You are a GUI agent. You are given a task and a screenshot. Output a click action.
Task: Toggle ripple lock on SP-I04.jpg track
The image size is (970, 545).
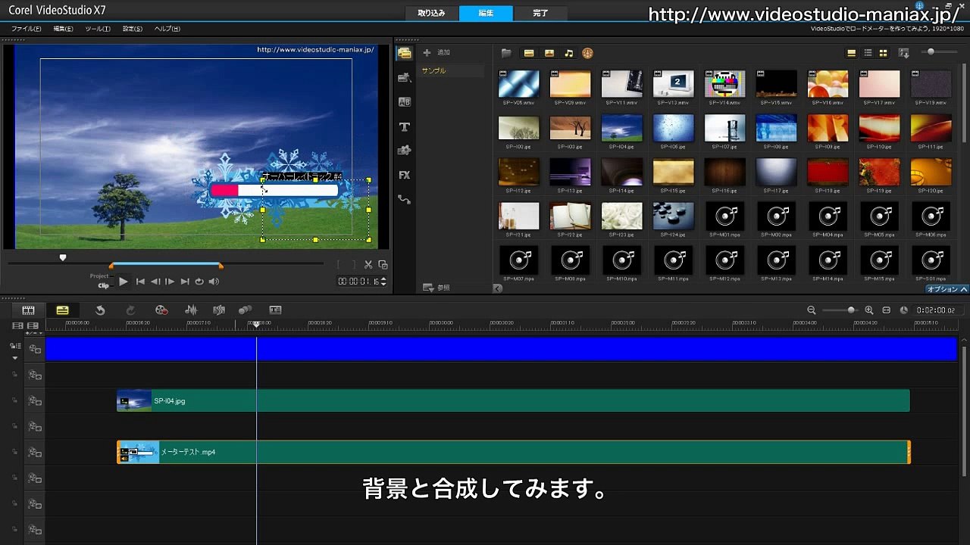click(x=14, y=401)
